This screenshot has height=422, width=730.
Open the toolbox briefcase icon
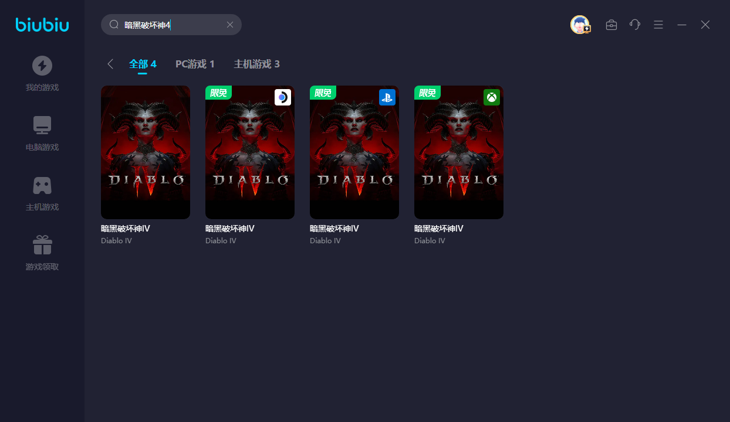[611, 25]
